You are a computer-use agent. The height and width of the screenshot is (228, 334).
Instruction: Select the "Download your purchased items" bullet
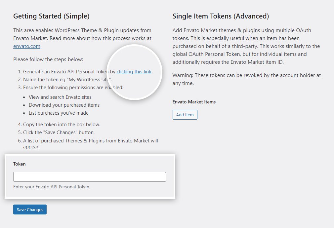64,105
